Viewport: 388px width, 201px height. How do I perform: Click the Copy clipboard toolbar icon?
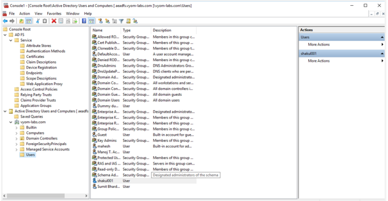click(45, 21)
